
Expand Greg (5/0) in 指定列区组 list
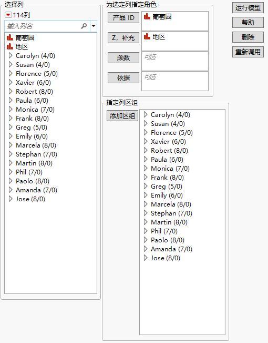pos(146,187)
